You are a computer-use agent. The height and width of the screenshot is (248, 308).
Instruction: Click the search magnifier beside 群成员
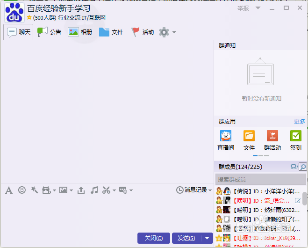303,167
